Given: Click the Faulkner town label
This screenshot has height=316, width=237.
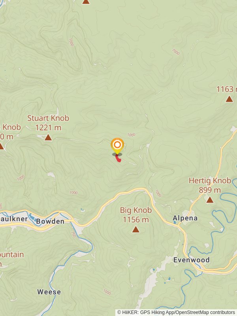Looking at the screenshot, I should 14,219.
